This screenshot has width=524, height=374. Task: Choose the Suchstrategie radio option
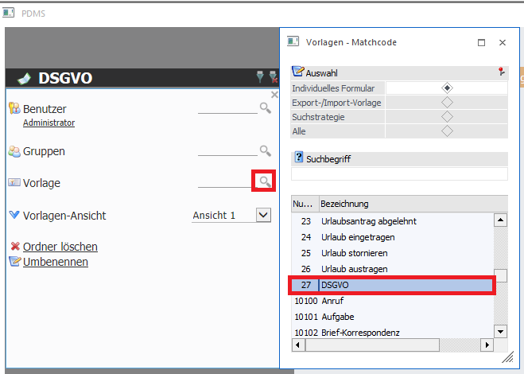[x=447, y=117]
